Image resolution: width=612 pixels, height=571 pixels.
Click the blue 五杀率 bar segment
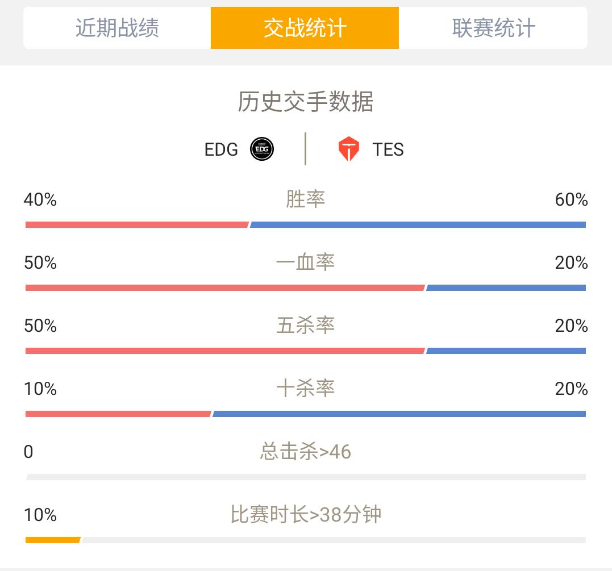point(506,351)
